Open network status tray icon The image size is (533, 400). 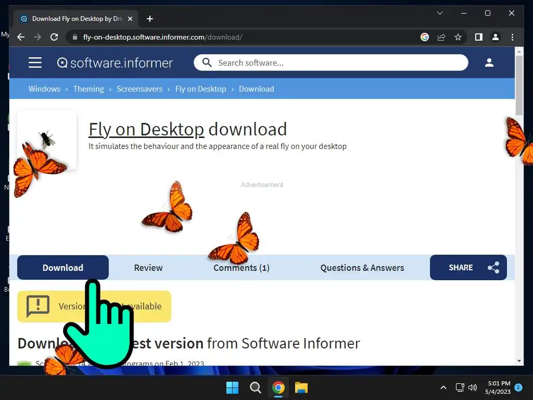(460, 387)
